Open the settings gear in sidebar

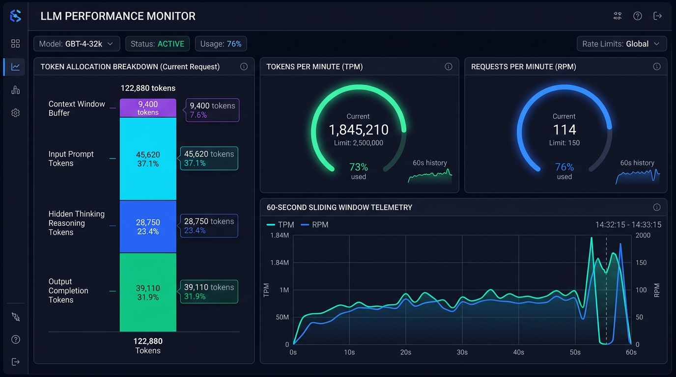click(15, 113)
